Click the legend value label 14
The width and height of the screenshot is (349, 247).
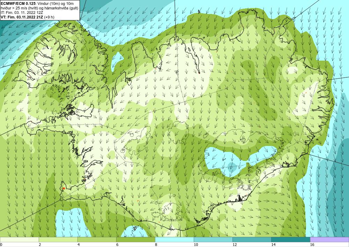tap(273, 245)
